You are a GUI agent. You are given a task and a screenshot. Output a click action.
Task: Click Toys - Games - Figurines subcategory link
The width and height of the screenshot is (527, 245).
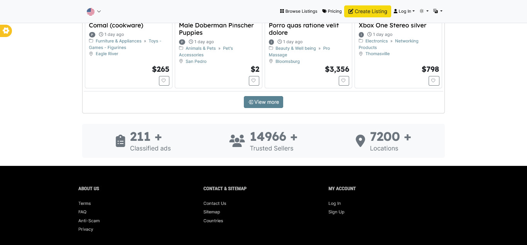[125, 44]
